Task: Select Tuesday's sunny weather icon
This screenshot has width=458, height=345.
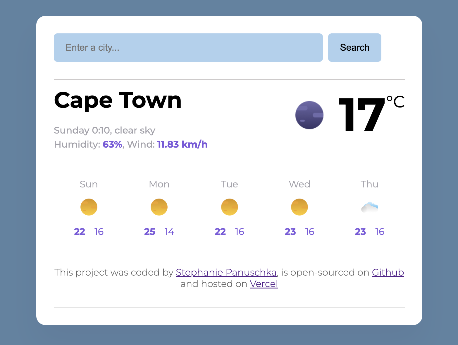Action: (229, 207)
